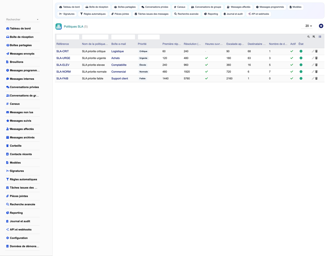Edit the SLA-CRIT row with pencil icon
This screenshot has height=256, width=327.
pos(313,51)
